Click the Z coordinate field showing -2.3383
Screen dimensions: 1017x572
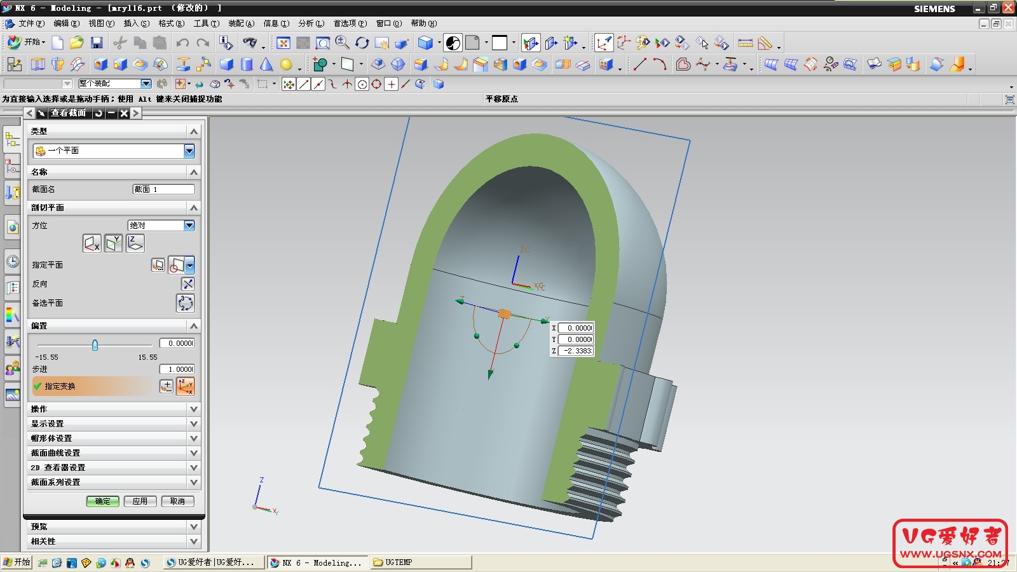coord(576,351)
